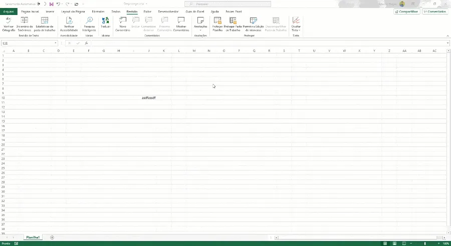The height and width of the screenshot is (246, 451).
Task: Open Pesquisa Inteligente lookup
Action: coord(89,24)
